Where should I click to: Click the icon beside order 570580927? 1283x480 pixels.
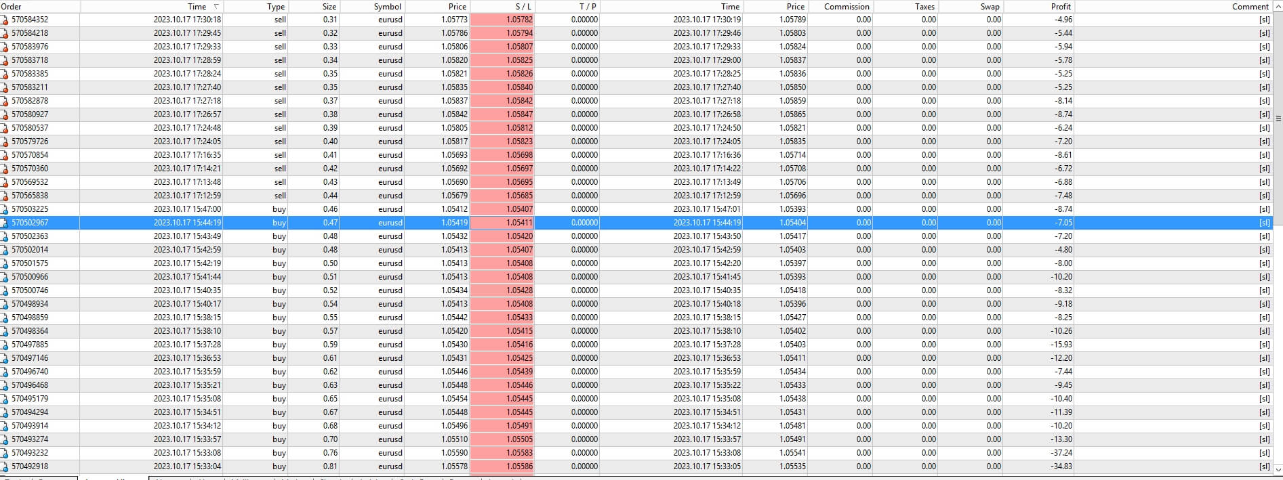(5, 114)
